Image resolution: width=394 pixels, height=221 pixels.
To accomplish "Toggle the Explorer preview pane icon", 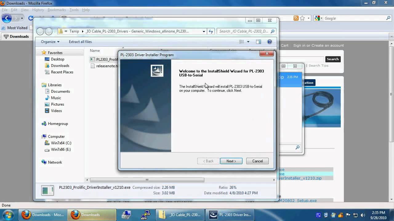I will tap(259, 42).
